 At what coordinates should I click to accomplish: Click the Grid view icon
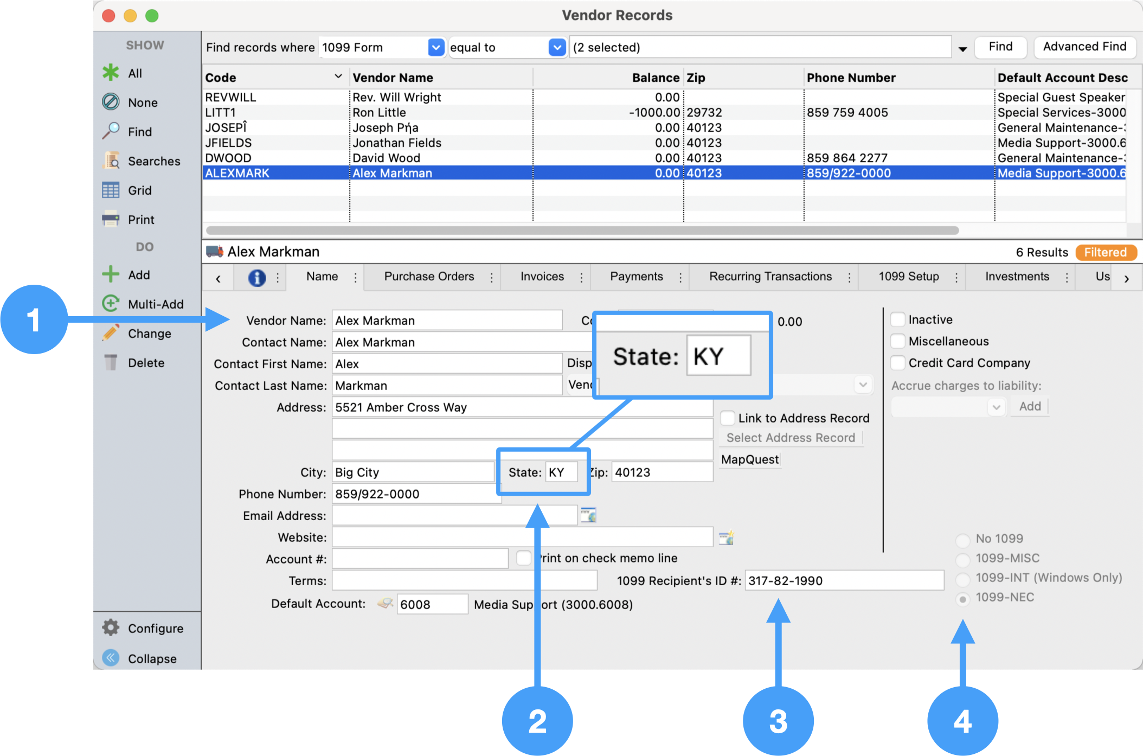click(x=111, y=190)
